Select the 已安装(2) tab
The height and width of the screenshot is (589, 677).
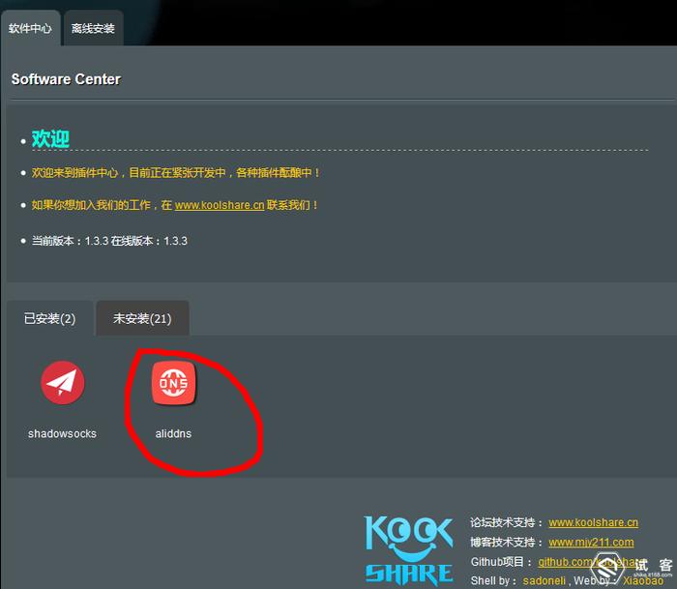point(49,319)
